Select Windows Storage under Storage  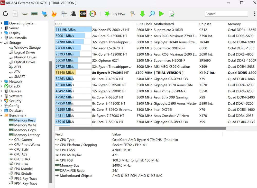coord(25,47)
